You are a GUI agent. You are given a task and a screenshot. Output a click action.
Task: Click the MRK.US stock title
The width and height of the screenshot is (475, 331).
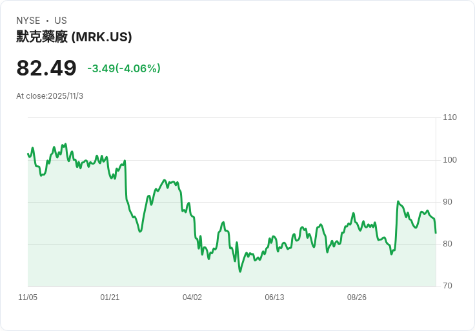coord(74,37)
